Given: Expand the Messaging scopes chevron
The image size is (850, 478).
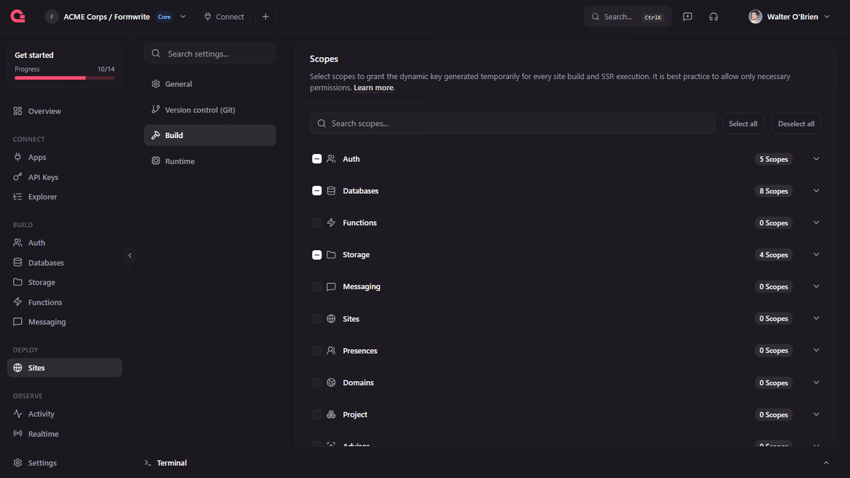Looking at the screenshot, I should (817, 286).
